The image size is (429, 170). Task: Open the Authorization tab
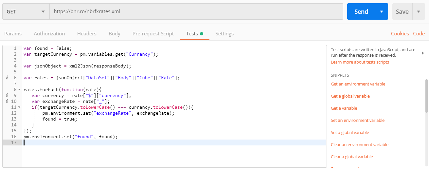tap(49, 34)
